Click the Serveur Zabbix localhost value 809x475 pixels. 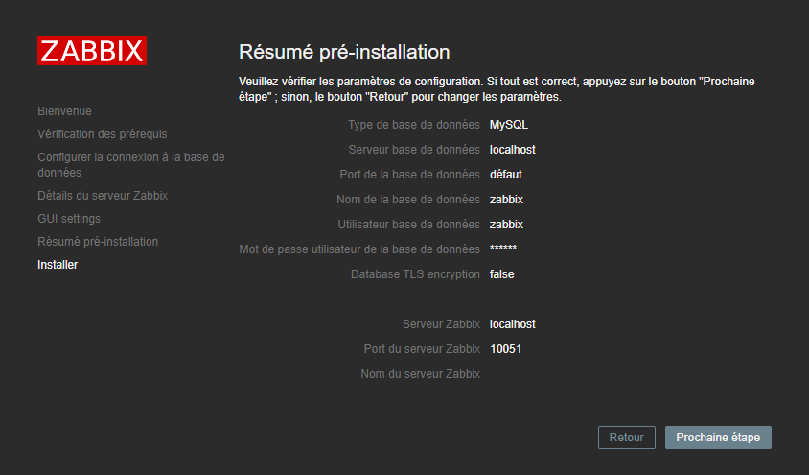[x=512, y=324]
